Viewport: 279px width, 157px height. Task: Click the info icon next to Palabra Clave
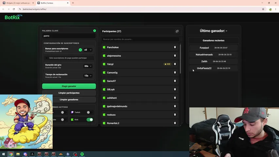[95, 31]
